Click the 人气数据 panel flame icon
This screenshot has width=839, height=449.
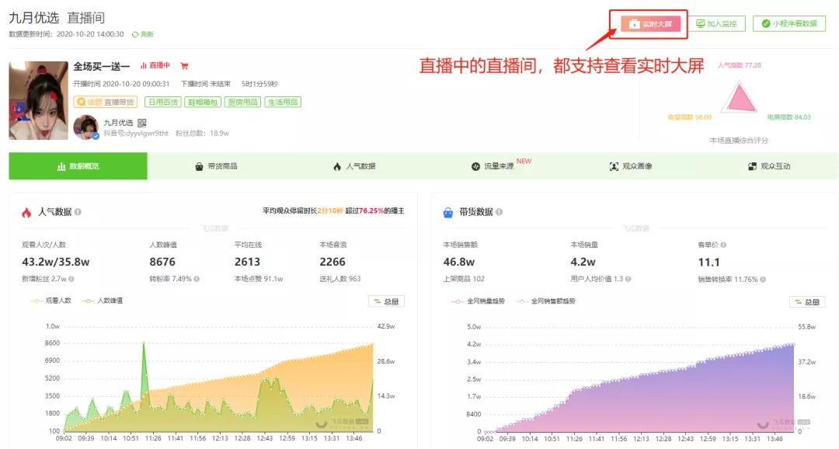(27, 211)
